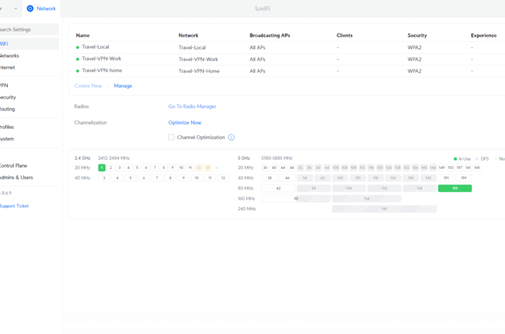Image resolution: width=505 pixels, height=334 pixels.
Task: Open the Travel-Local WiFi entry
Action: tap(95, 47)
